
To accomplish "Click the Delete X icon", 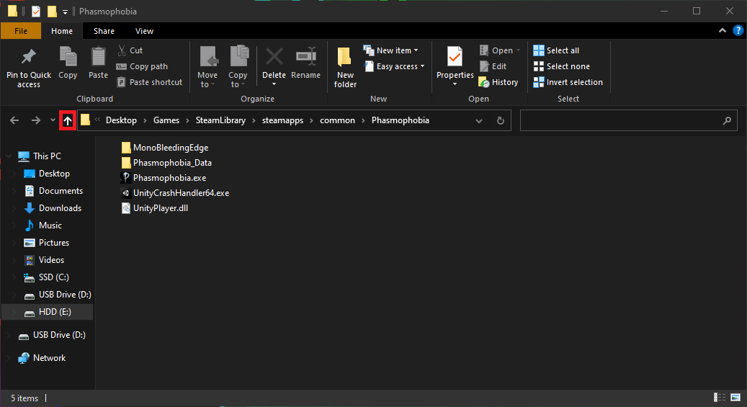I will (x=274, y=57).
